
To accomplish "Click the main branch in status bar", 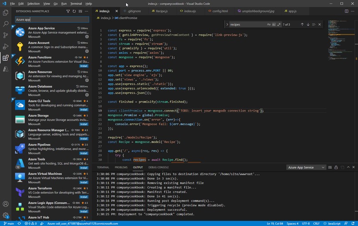I will click(x=9, y=223).
